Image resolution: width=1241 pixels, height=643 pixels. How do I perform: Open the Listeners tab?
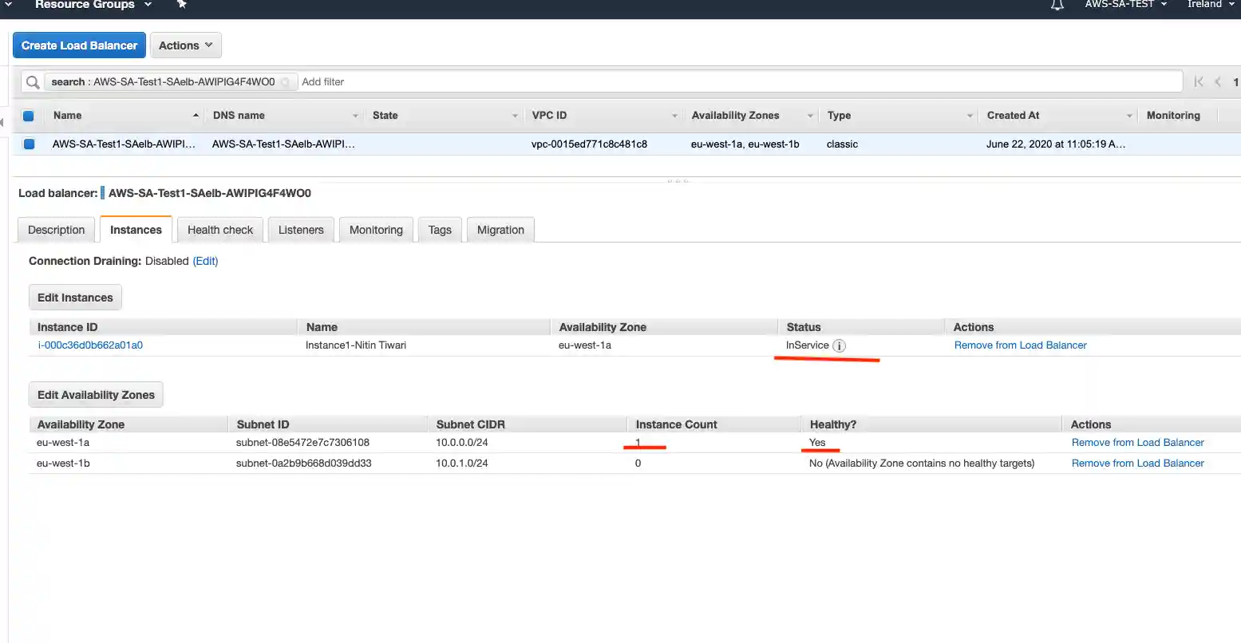(301, 230)
